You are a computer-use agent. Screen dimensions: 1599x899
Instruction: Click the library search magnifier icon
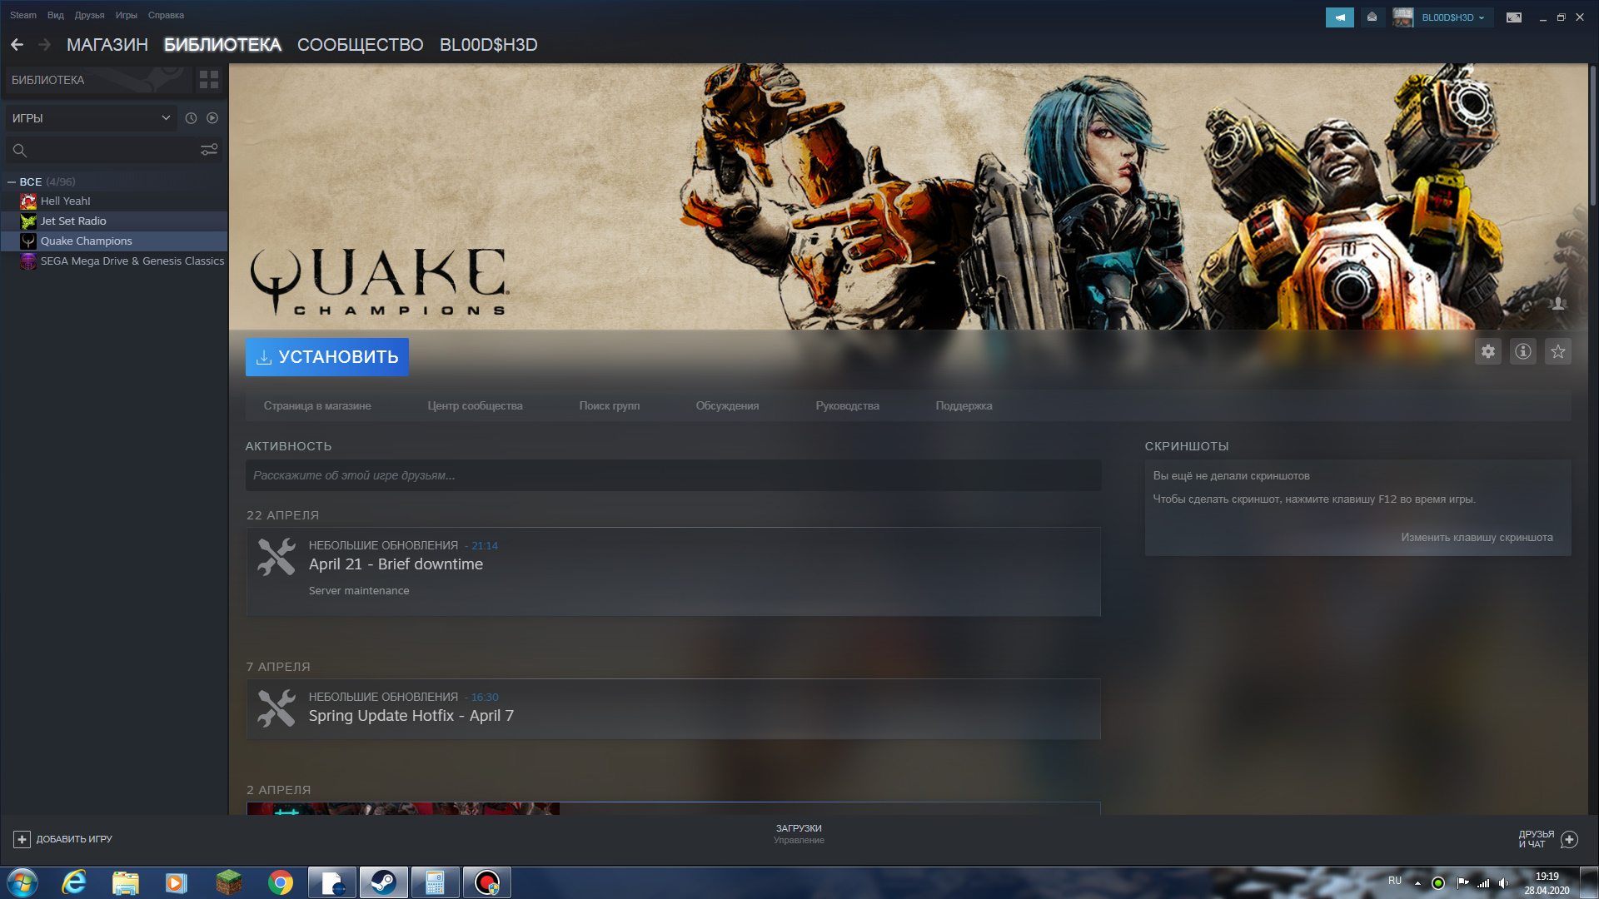click(x=20, y=151)
